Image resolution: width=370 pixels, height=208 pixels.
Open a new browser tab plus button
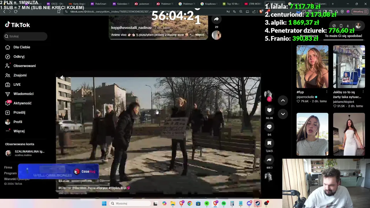[x=333, y=4]
